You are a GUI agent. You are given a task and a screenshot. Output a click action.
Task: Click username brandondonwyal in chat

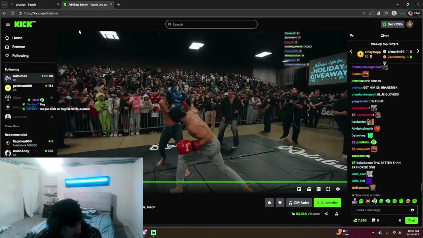(x=364, y=95)
